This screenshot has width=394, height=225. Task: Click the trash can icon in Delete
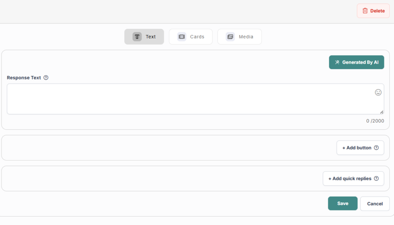click(x=365, y=11)
